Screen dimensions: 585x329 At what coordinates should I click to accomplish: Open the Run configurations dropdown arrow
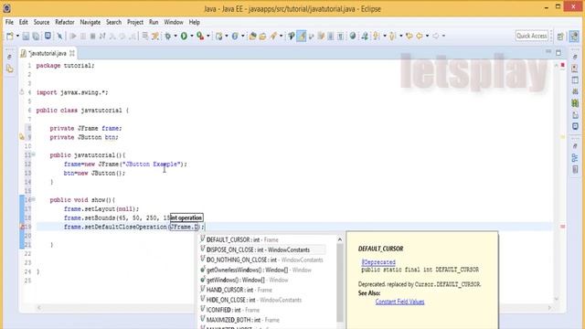point(192,37)
